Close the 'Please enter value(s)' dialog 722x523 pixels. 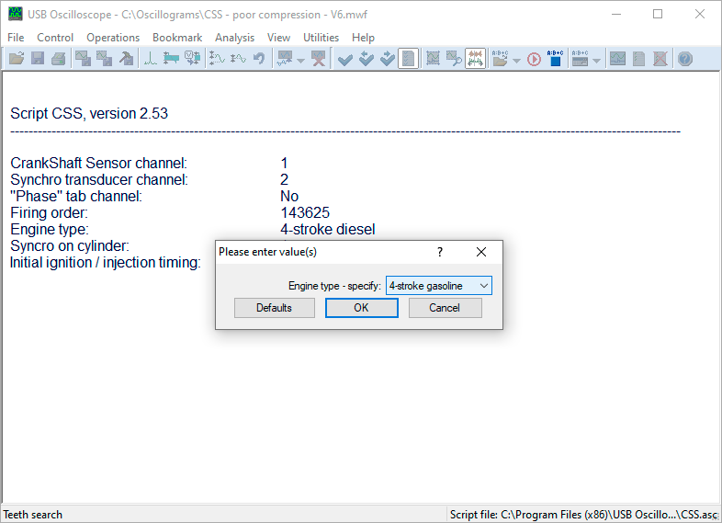click(481, 252)
